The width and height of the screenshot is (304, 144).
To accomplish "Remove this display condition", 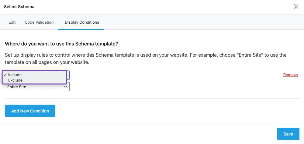I will [290, 75].
